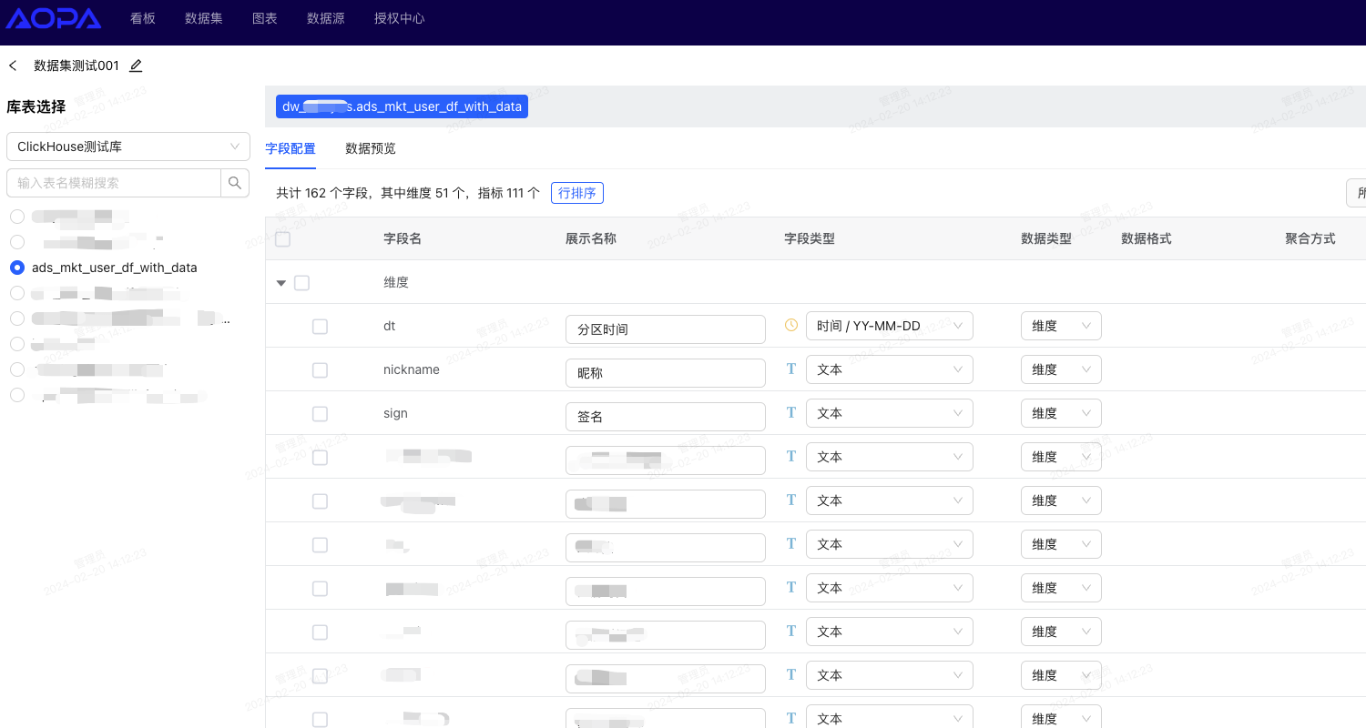Open the 图表 menu

pyautogui.click(x=265, y=18)
